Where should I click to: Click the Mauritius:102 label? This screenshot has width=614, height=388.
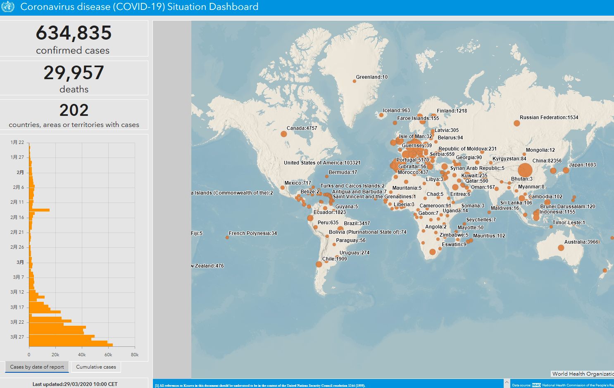[x=489, y=236]
